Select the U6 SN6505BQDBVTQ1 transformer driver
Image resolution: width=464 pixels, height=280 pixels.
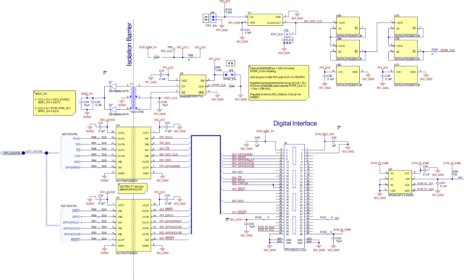[192, 85]
